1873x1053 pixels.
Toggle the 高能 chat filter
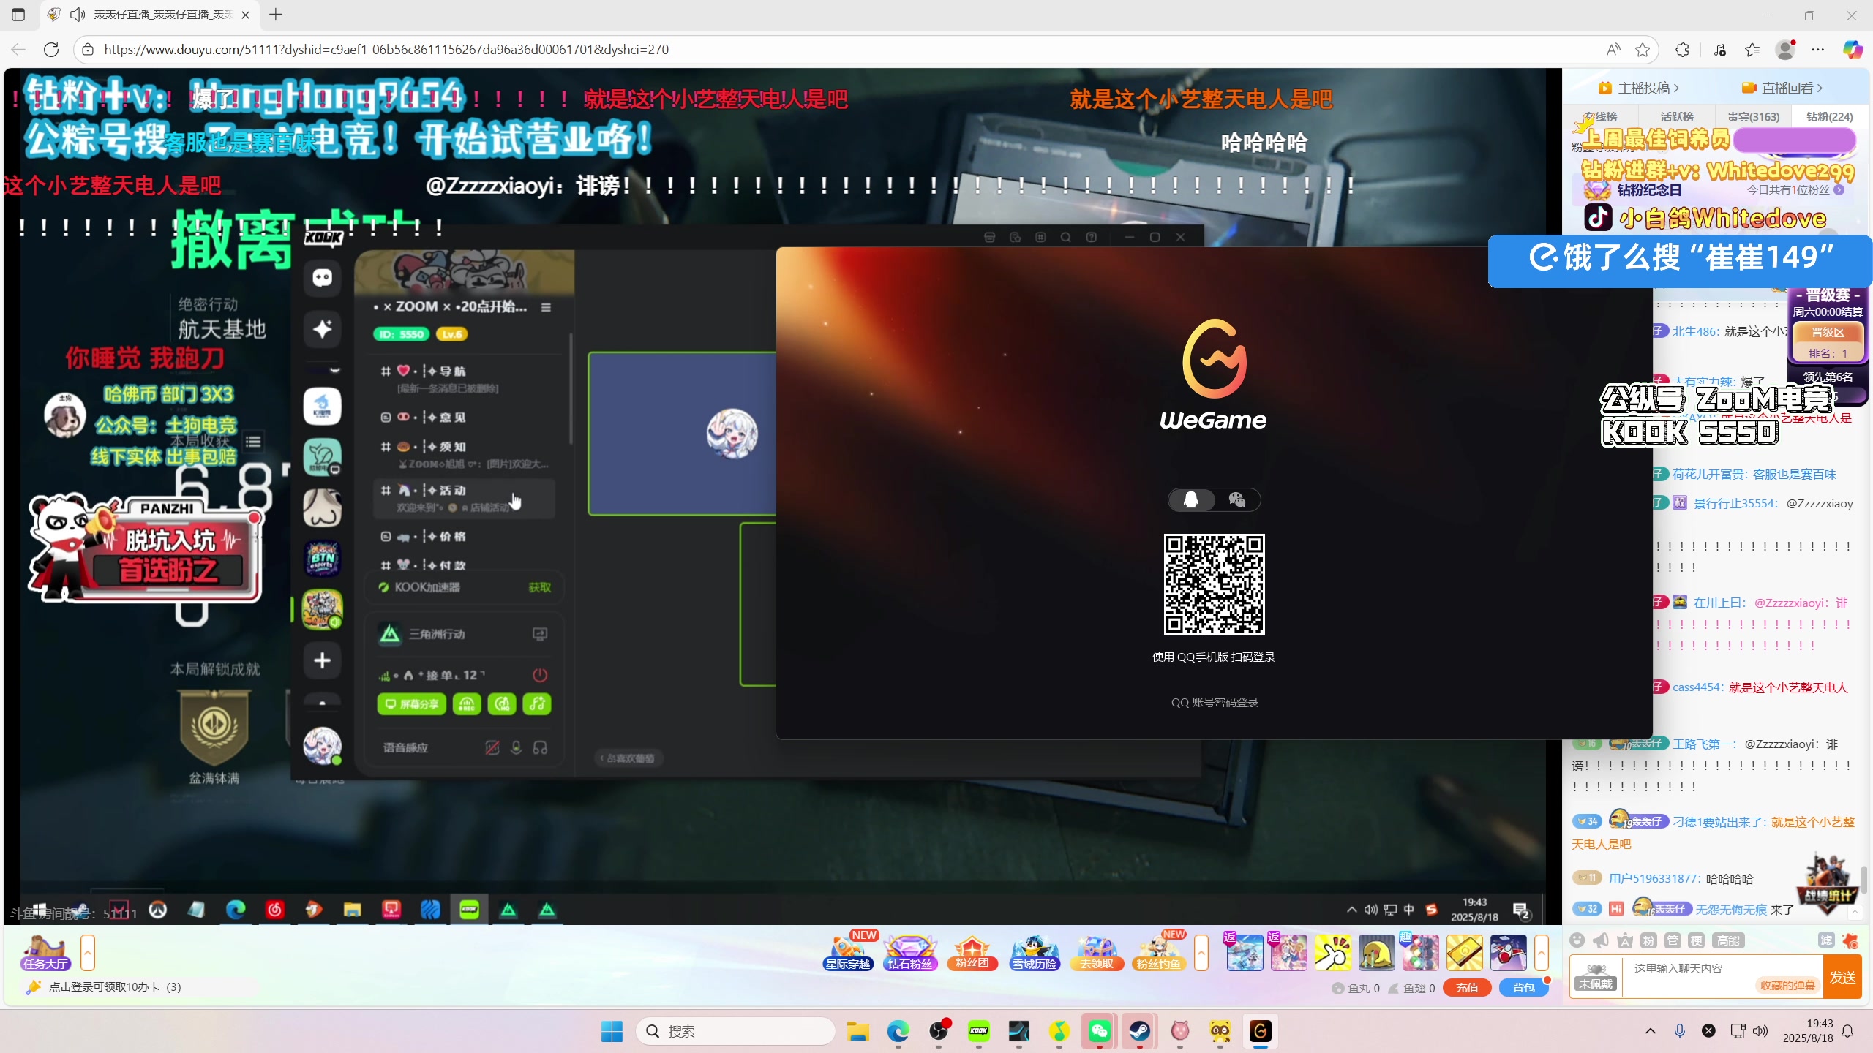tap(1728, 940)
